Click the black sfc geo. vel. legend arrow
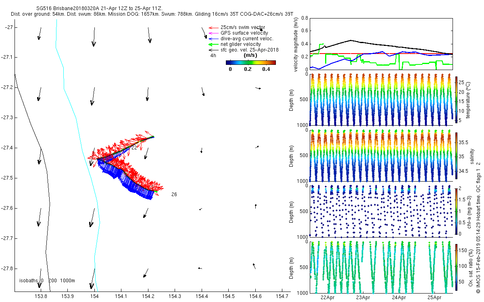 (213, 50)
